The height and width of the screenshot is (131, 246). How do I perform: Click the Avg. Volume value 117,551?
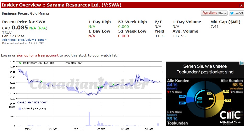click(x=180, y=36)
